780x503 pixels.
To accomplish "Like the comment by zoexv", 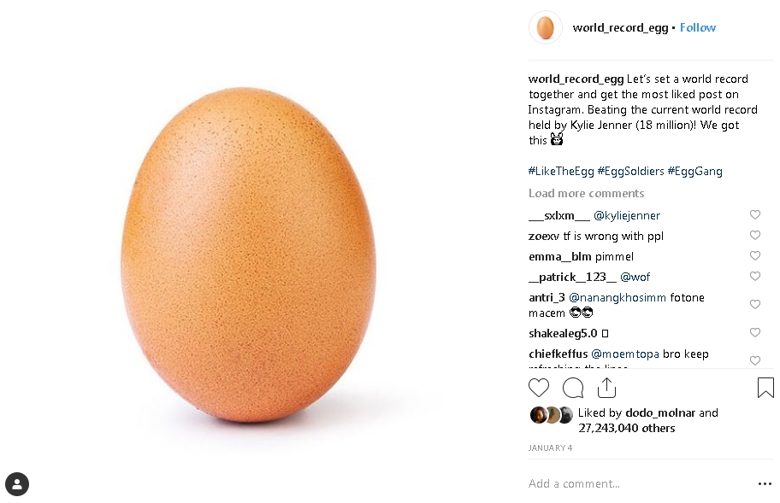I will click(x=755, y=236).
